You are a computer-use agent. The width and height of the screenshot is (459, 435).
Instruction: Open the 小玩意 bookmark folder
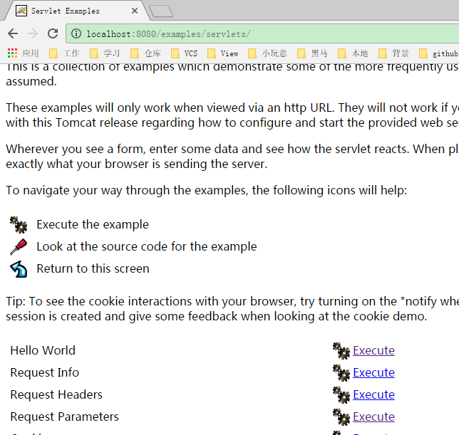pyautogui.click(x=267, y=53)
